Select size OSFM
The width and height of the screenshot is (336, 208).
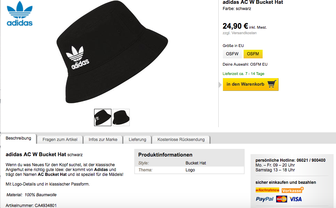tap(253, 54)
